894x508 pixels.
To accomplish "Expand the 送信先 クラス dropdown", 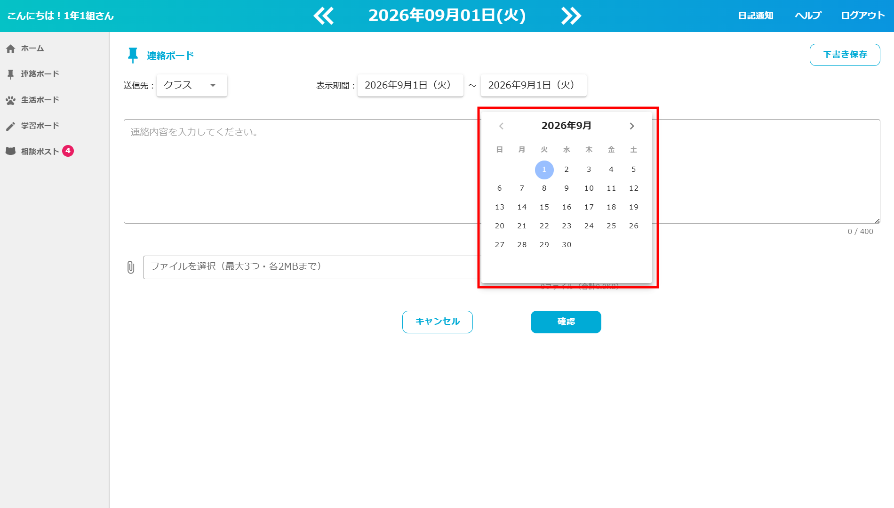I will pos(192,85).
